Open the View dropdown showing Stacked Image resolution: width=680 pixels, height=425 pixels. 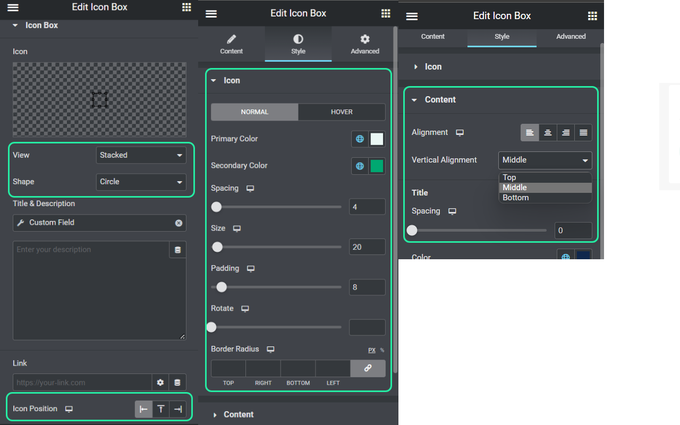point(141,155)
